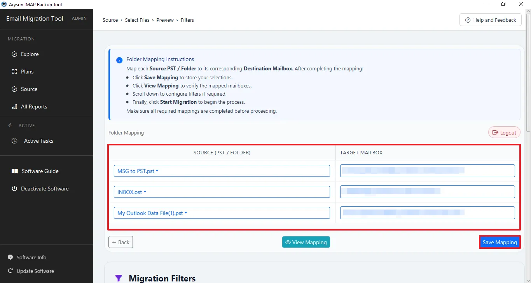
Task: Select the Source compass icon
Action: point(14,89)
